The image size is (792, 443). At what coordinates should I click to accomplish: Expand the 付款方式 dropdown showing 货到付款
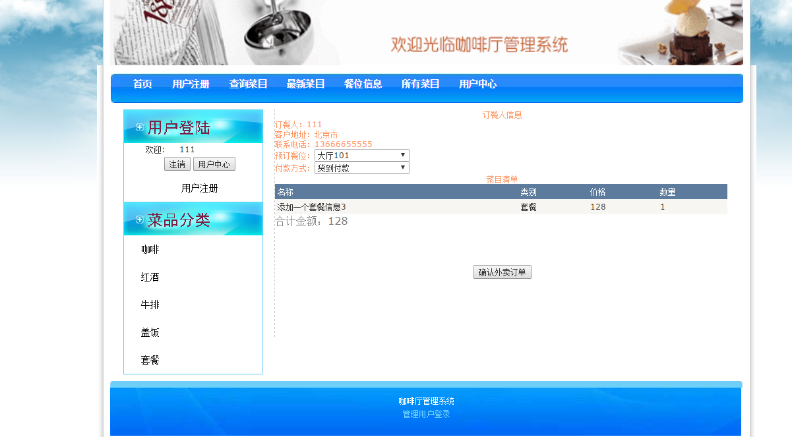(362, 168)
